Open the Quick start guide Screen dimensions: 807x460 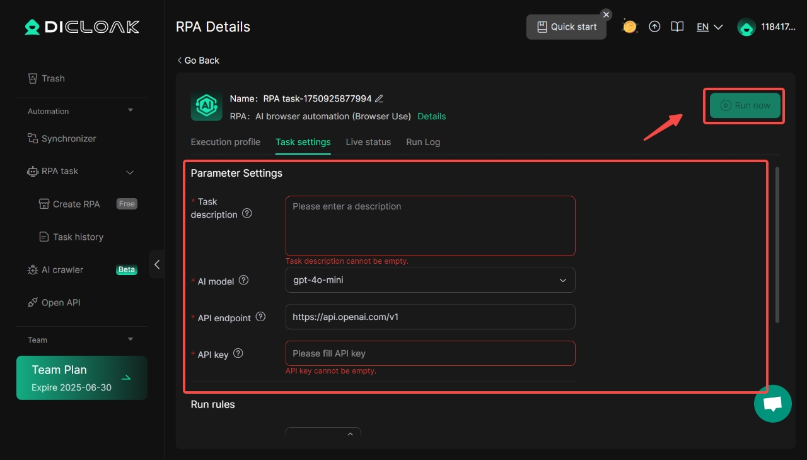[566, 27]
